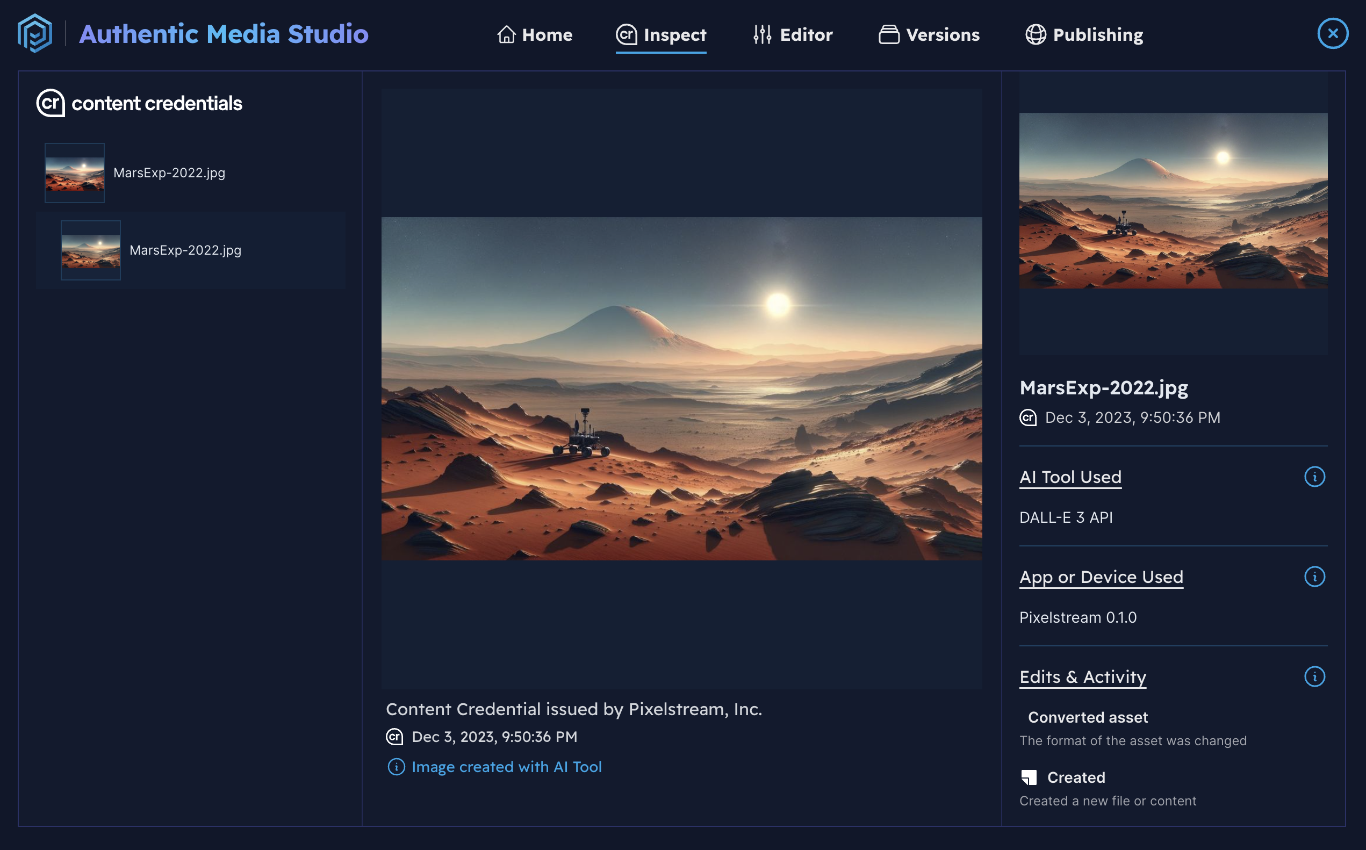Click the Versions archive icon
Image resolution: width=1366 pixels, height=850 pixels.
tap(889, 34)
